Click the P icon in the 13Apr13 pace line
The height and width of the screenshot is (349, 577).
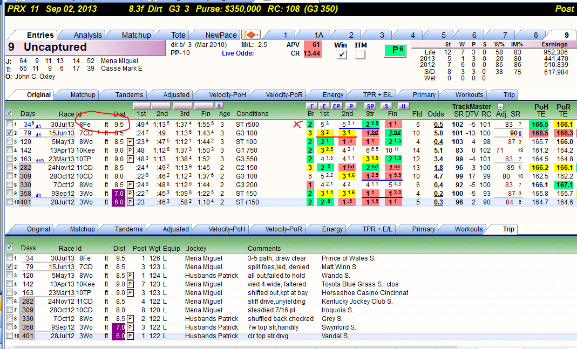coord(130,150)
